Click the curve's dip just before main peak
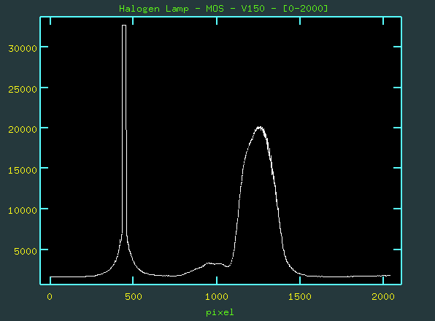 pos(228,266)
